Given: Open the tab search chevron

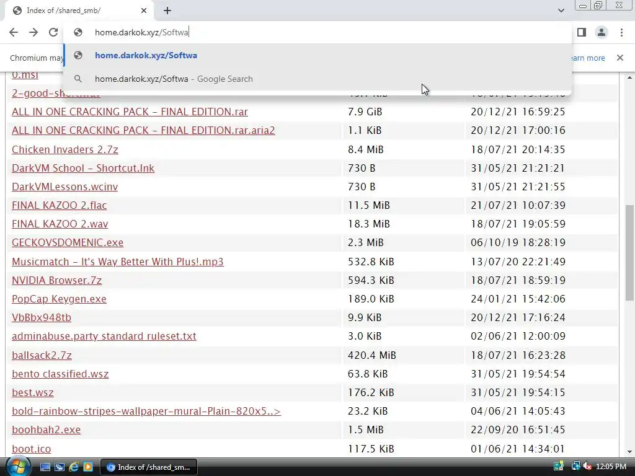Looking at the screenshot, I should pyautogui.click(x=561, y=11).
